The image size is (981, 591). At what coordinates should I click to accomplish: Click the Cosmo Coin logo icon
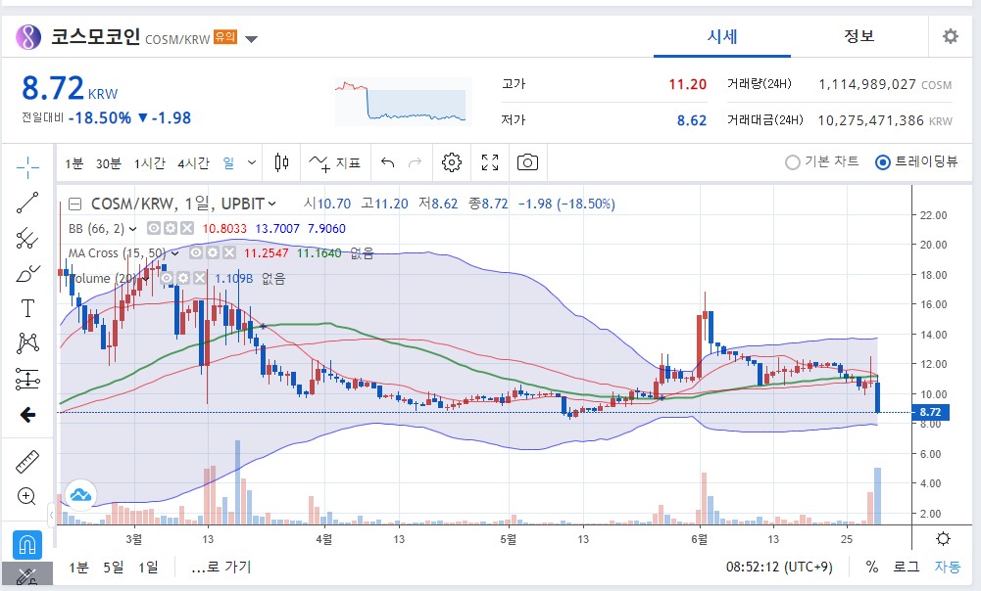[x=28, y=37]
